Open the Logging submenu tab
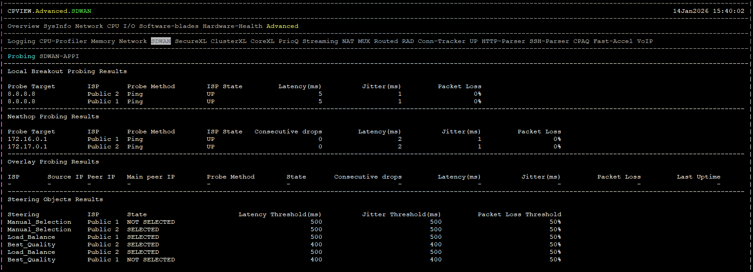This screenshot has width=753, height=272. point(21,41)
